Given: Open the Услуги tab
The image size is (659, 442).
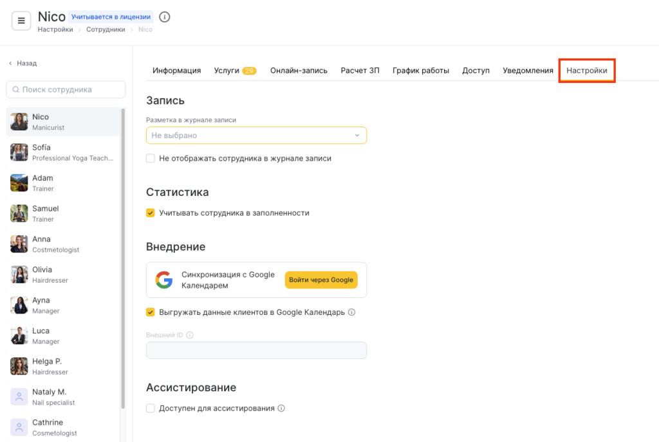Looking at the screenshot, I should click(227, 71).
